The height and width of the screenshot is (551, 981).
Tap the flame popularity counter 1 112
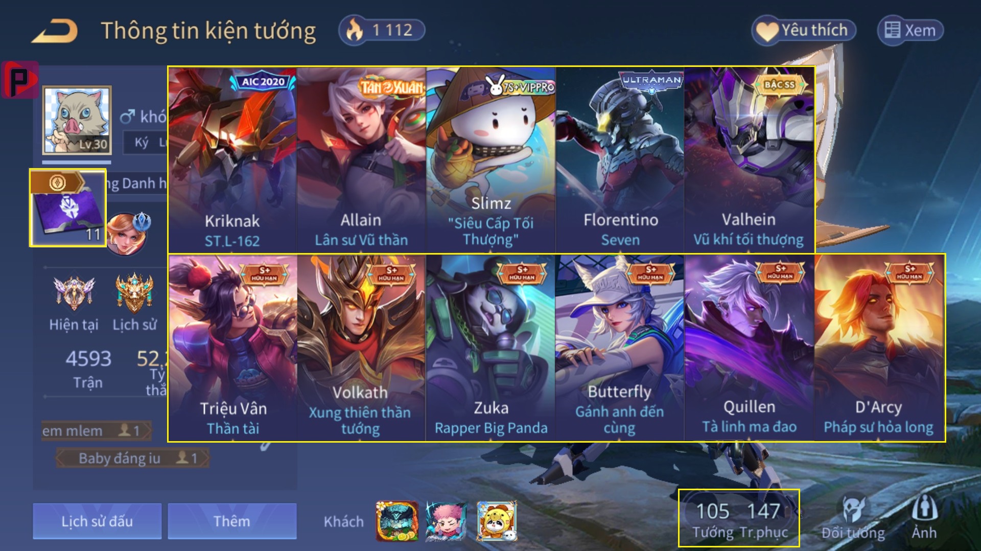(x=382, y=30)
